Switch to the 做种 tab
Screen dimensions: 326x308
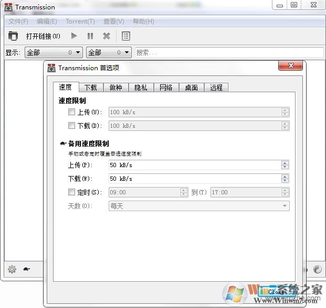116,87
